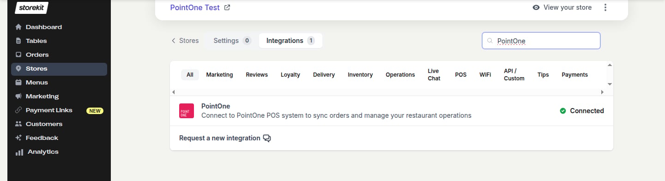Screen dimensions: 665x181
Task: Click the category bar scroll-up arrow
Action: pyautogui.click(x=610, y=65)
